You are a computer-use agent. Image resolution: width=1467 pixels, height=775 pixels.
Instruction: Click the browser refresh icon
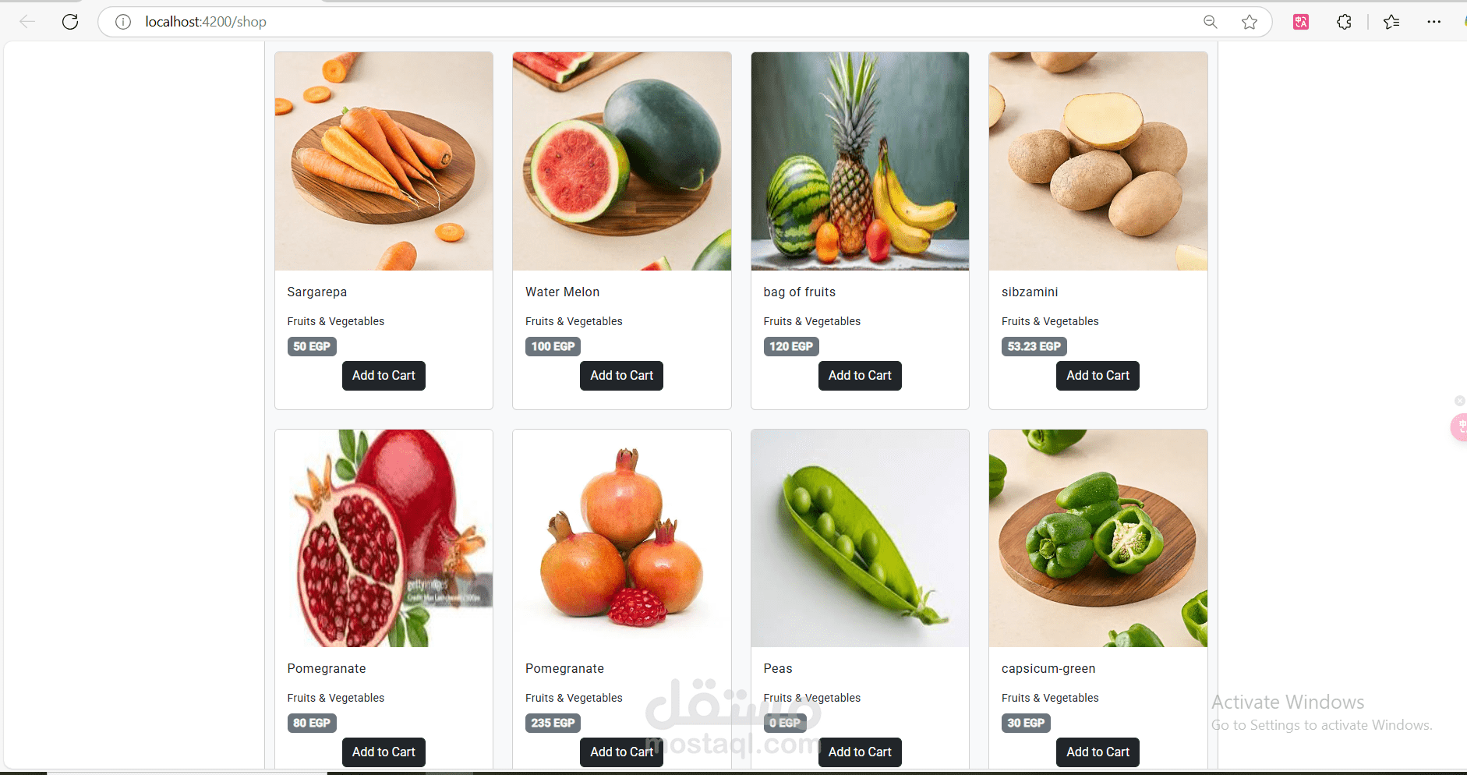pyautogui.click(x=70, y=22)
